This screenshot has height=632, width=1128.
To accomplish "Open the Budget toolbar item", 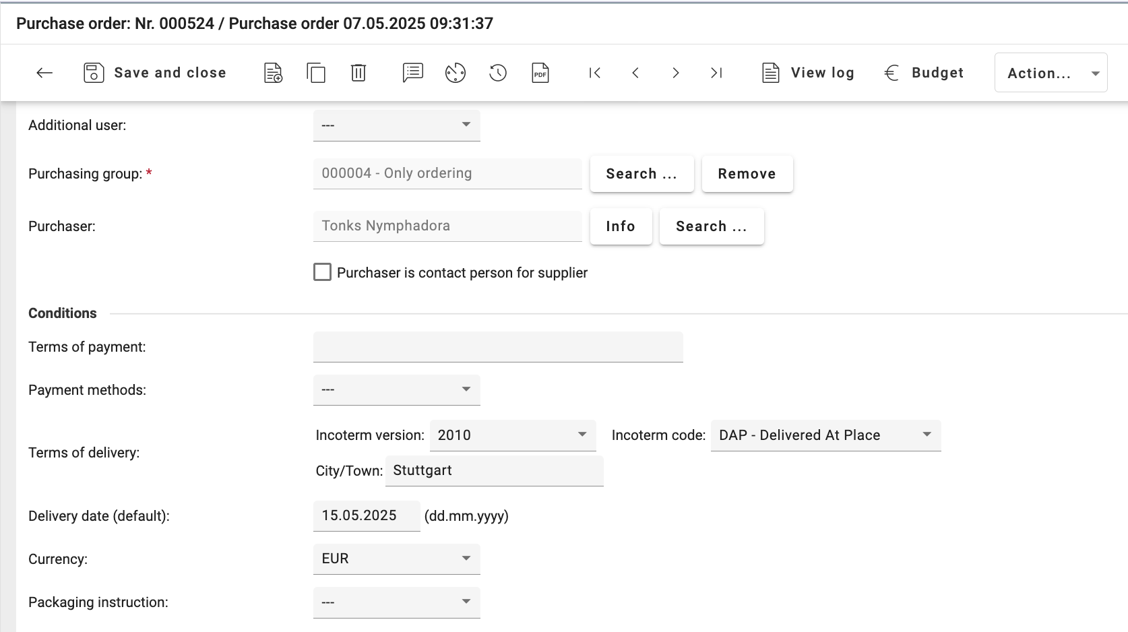I will coord(924,73).
